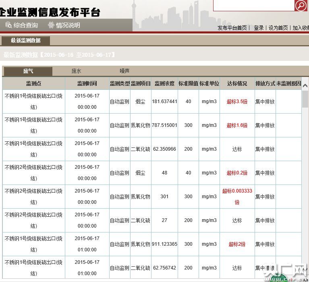Click the table scrollbar up arrow
The width and height of the screenshot is (309, 282).
(305, 86)
